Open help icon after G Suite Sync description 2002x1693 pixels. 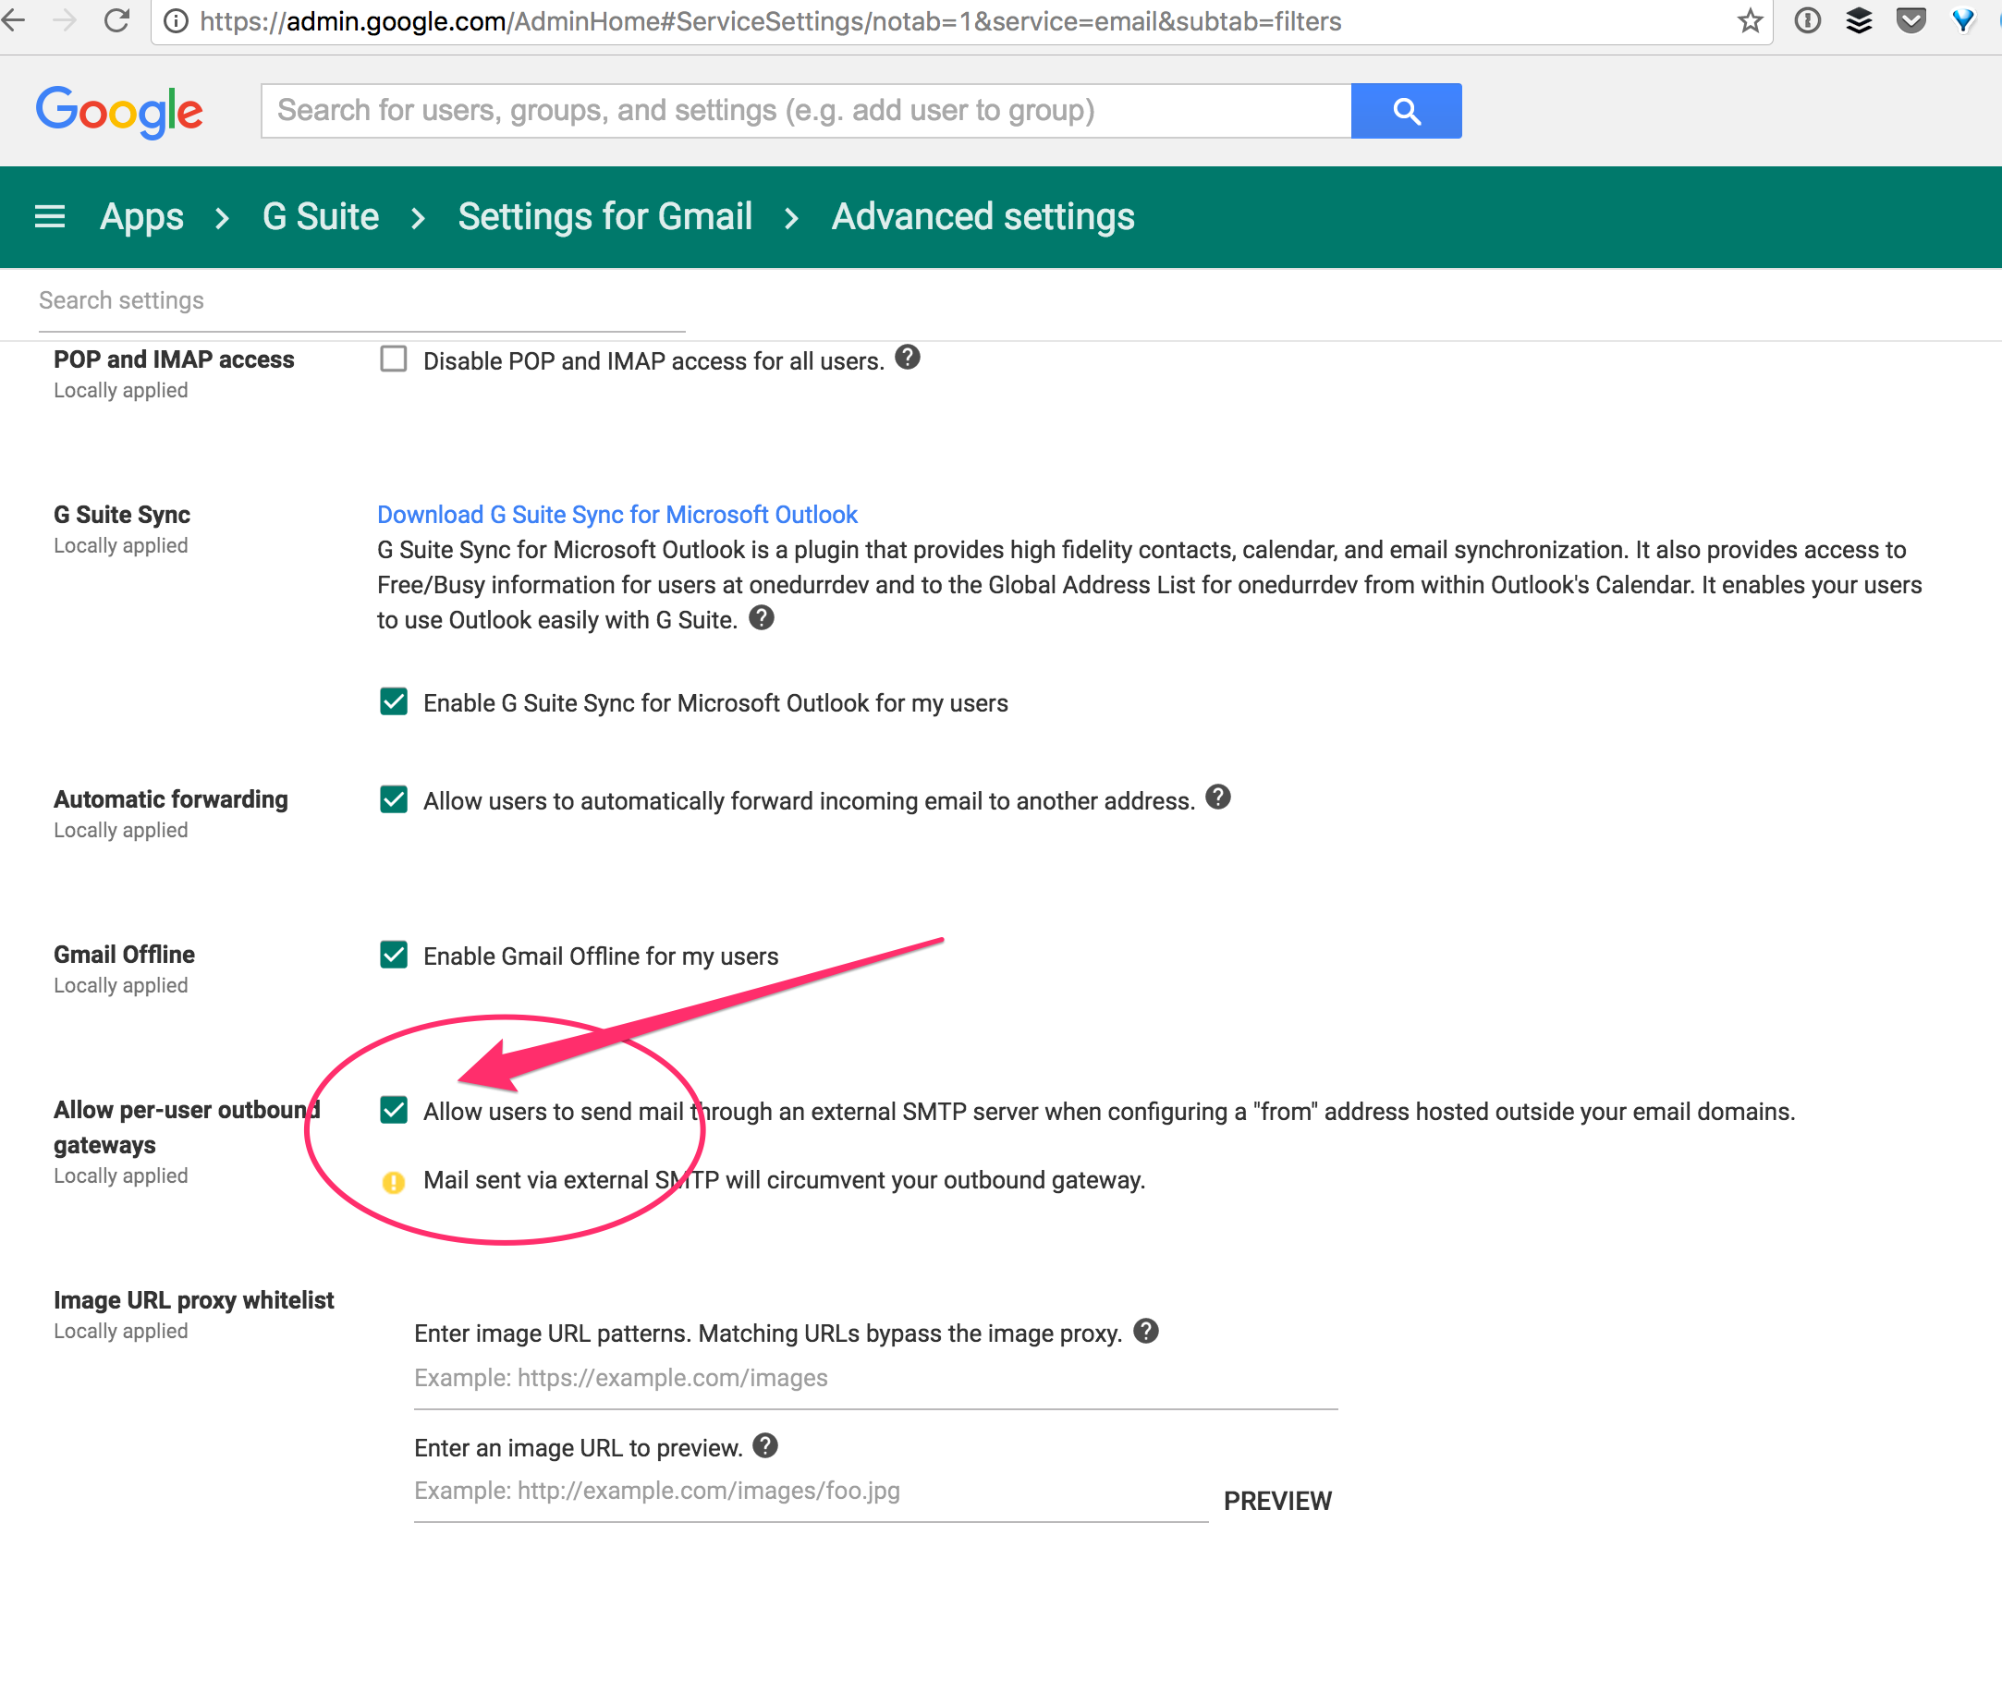coord(761,618)
